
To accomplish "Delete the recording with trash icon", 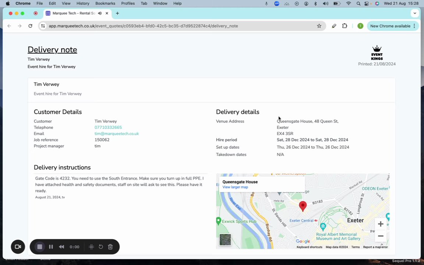I will (110, 247).
